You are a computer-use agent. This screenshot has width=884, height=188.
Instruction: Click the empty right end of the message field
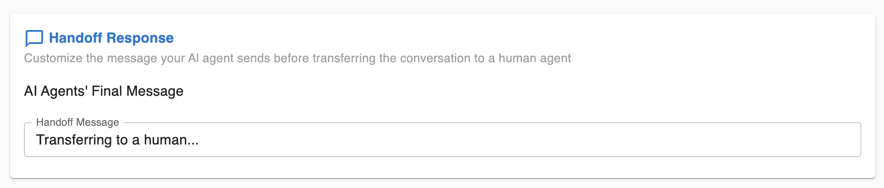740,140
